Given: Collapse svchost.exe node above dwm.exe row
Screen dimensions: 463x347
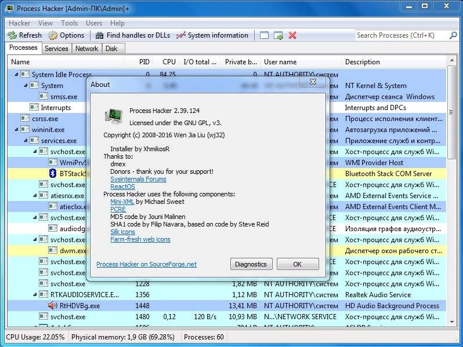Looking at the screenshot, I should tap(35, 240).
